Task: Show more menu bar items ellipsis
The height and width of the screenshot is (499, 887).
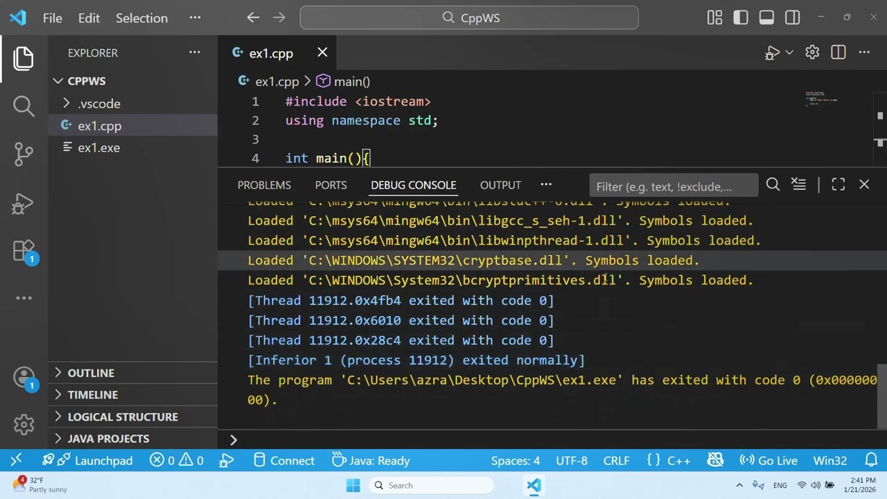Action: coord(195,18)
